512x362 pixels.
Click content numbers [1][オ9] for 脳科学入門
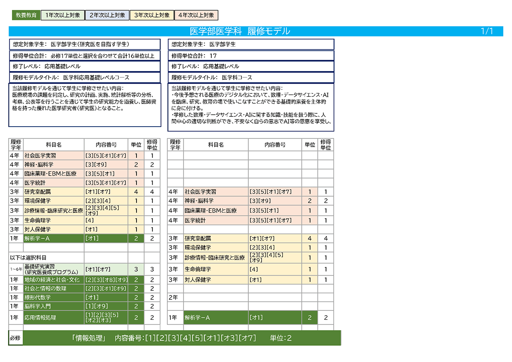(106, 307)
